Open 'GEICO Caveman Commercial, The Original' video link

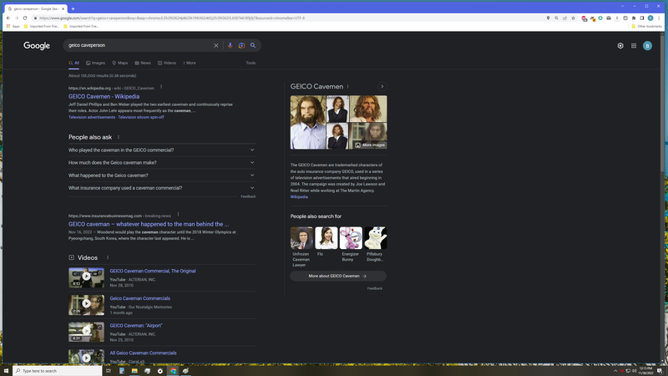tap(153, 271)
